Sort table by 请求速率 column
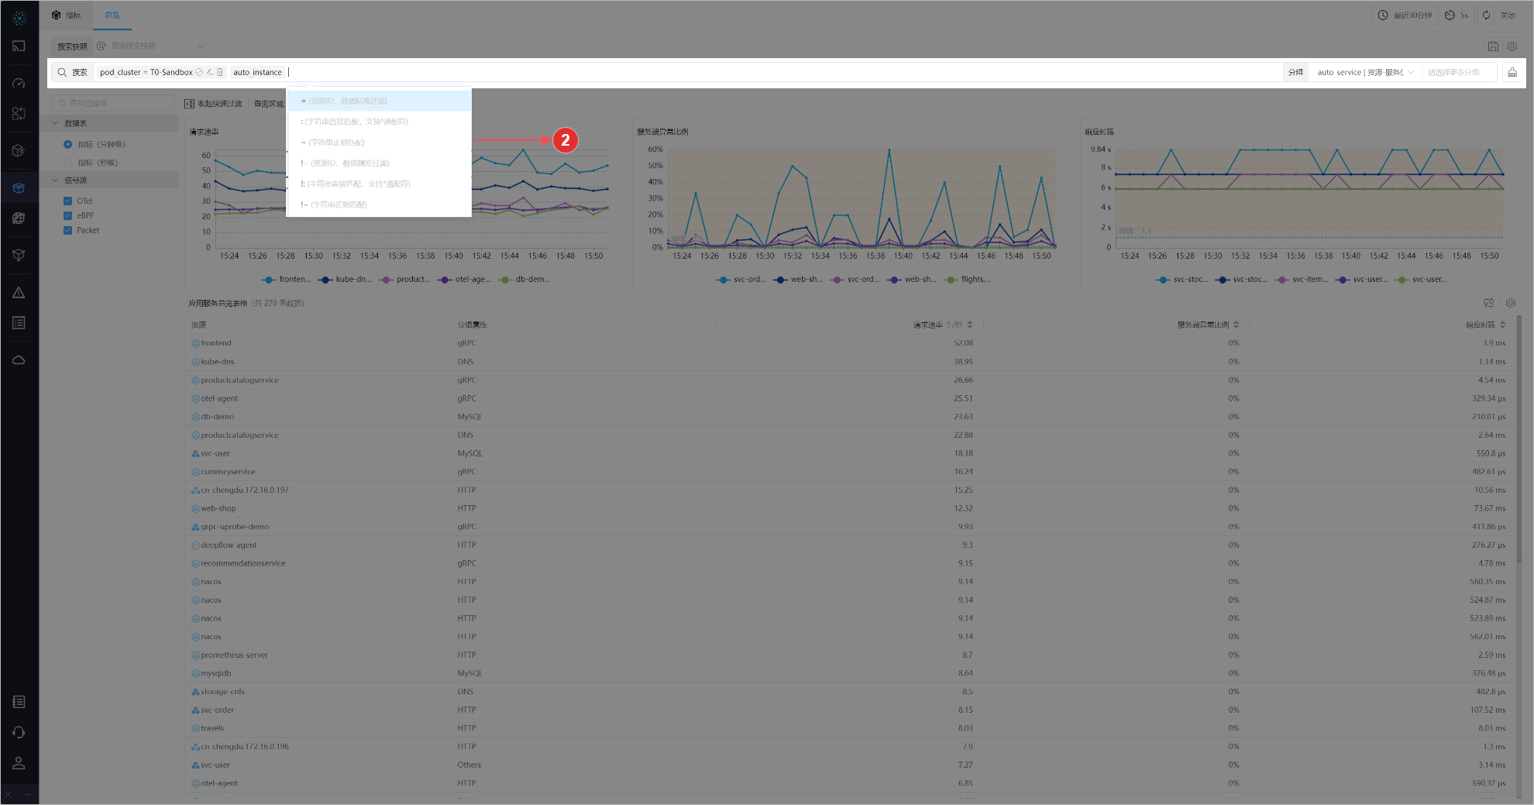The width and height of the screenshot is (1534, 805). pos(969,325)
